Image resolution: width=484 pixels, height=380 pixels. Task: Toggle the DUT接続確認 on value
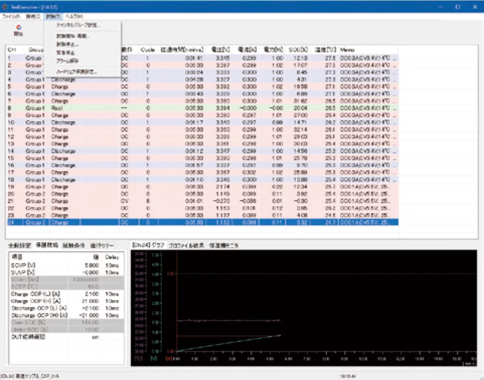click(x=95, y=337)
